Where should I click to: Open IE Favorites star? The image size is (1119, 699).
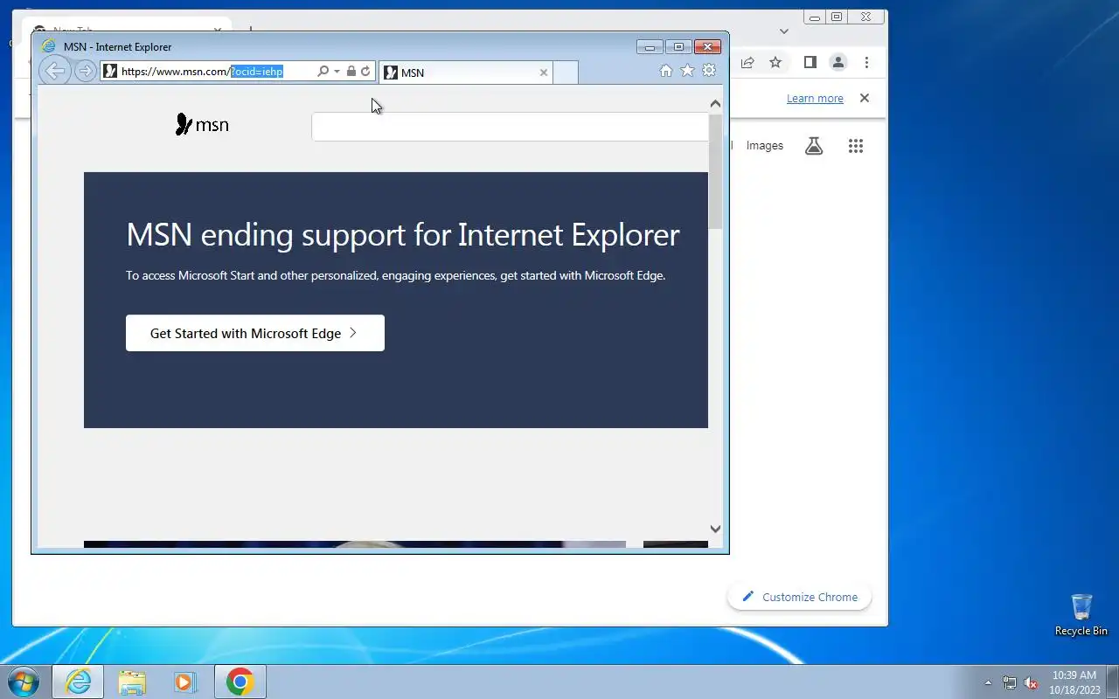pyautogui.click(x=687, y=71)
